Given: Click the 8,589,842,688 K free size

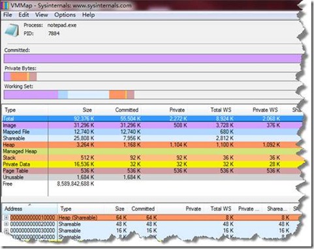Looking at the screenshot, I should (x=76, y=184).
